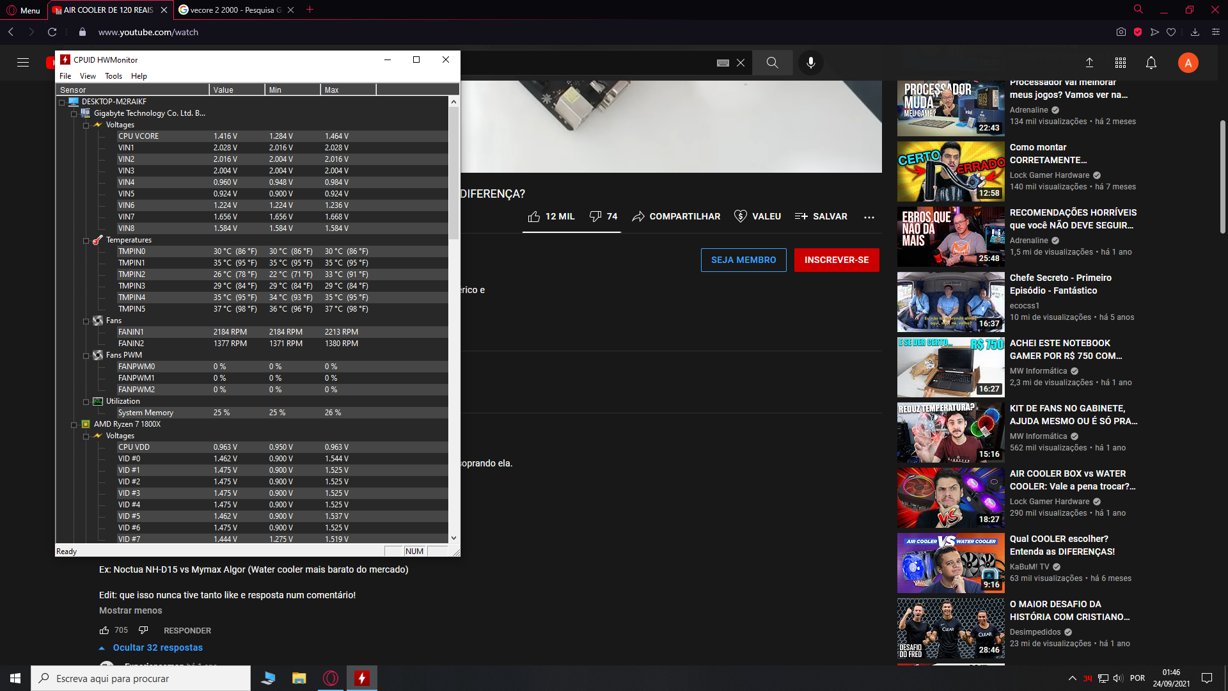Screen dimensions: 1228x691
Task: Open the Chefe Secreto Primeiro Episódio thumbnail
Action: pos(950,302)
